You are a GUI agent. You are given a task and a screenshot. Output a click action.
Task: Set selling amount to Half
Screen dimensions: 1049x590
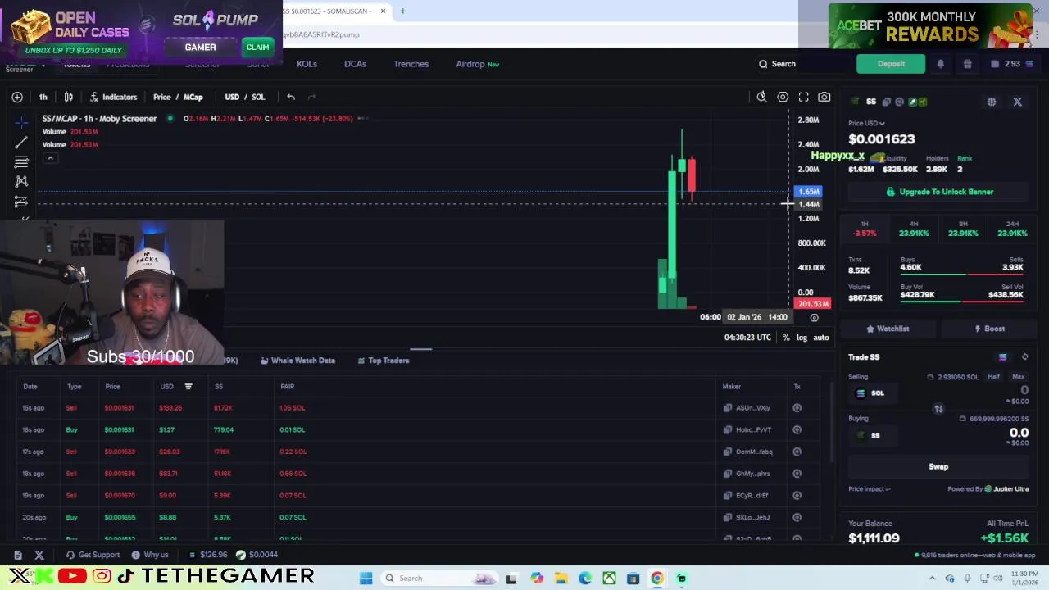click(993, 377)
